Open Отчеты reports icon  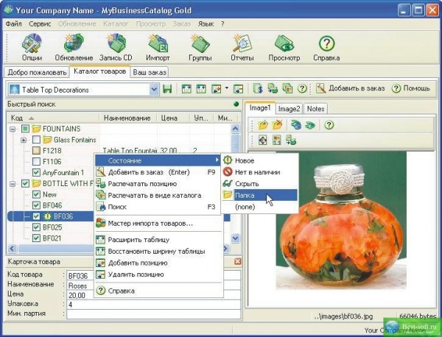click(242, 47)
